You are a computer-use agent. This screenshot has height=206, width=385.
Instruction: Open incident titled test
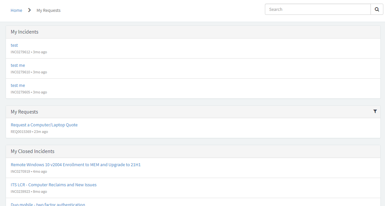14,45
